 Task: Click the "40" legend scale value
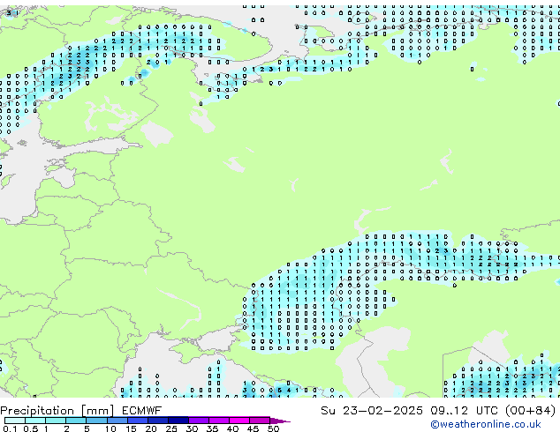pos(232,428)
